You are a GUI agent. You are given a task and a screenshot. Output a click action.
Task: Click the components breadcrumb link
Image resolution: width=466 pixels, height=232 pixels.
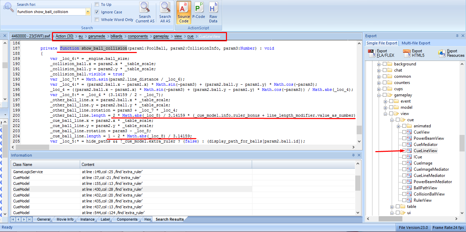(x=138, y=36)
